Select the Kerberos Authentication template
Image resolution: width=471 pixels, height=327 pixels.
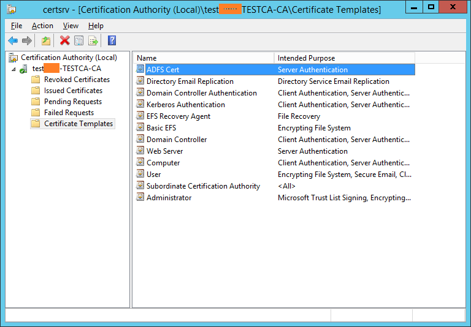[185, 105]
